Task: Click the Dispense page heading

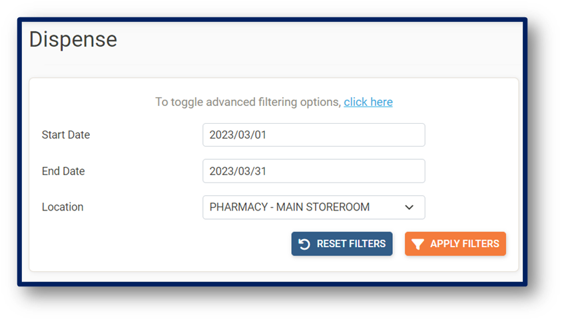Action: click(73, 39)
